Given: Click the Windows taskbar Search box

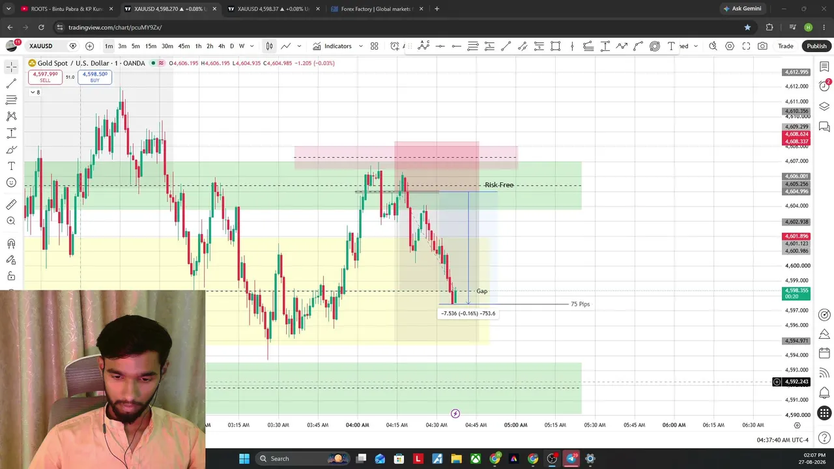Looking at the screenshot, I should click(303, 459).
